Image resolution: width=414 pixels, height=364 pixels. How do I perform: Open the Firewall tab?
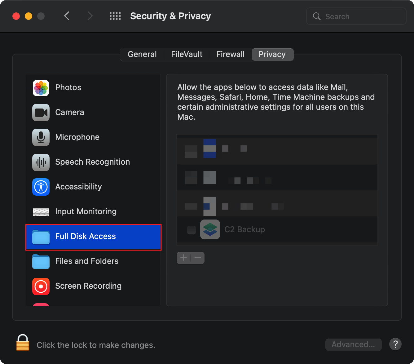230,54
